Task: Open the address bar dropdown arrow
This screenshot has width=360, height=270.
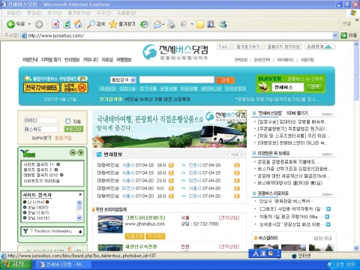Action: point(335,35)
